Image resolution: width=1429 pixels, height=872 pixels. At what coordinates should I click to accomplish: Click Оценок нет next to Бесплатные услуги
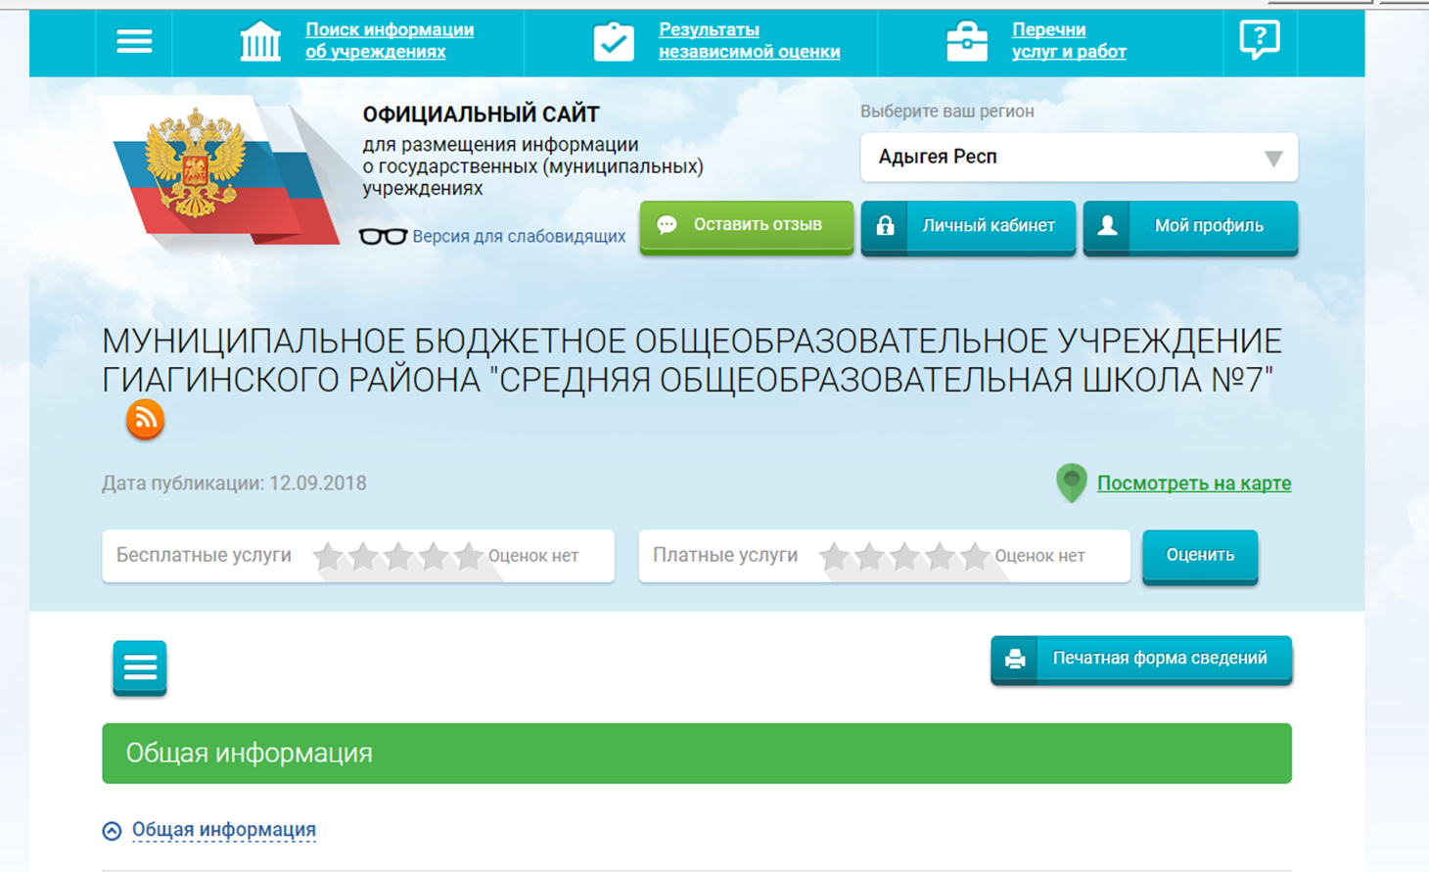[533, 556]
